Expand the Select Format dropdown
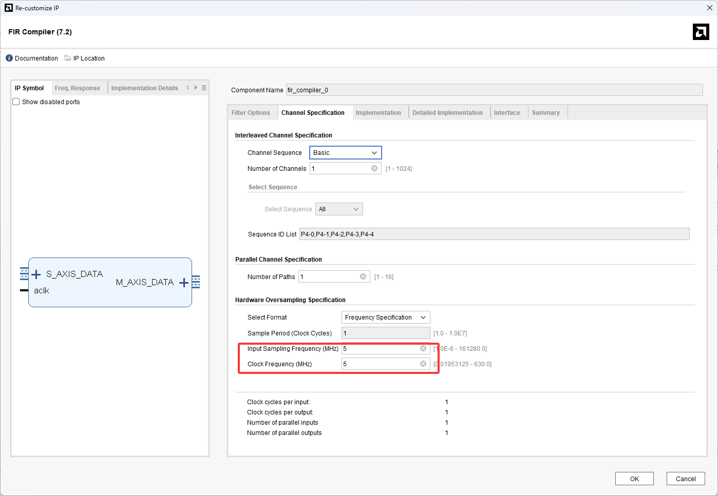This screenshot has width=718, height=496. coord(385,318)
